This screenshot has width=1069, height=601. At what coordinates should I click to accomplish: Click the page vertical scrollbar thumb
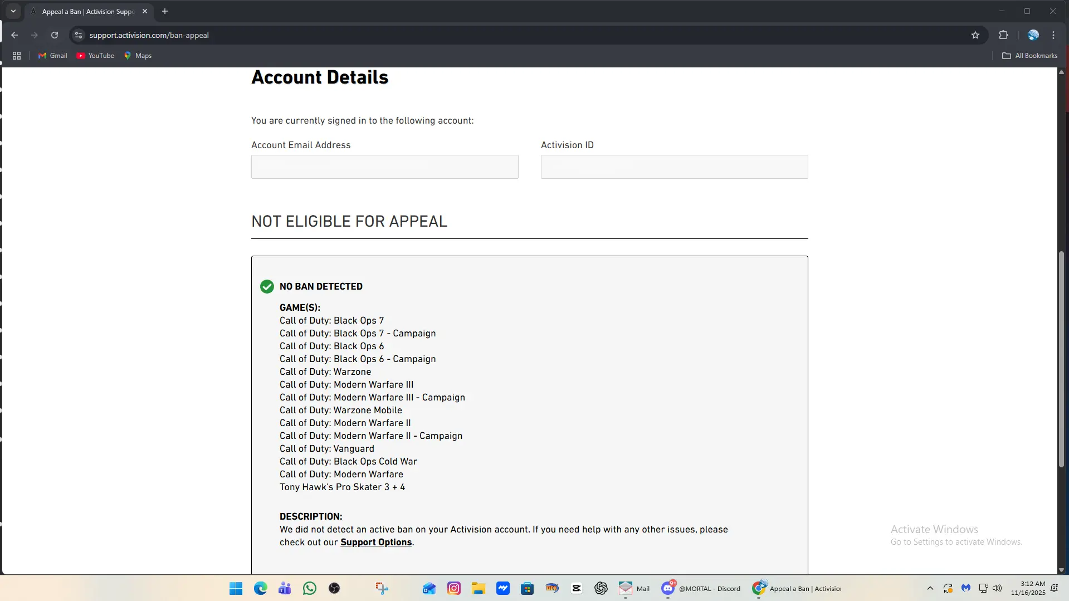click(x=1061, y=359)
